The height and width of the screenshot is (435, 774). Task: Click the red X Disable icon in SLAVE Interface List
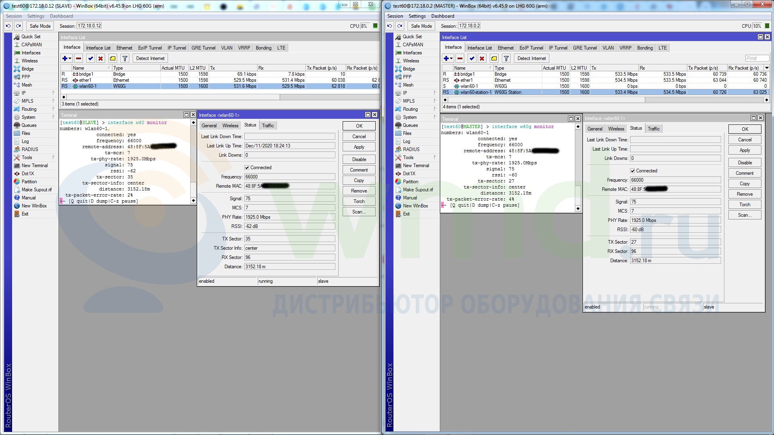101,58
